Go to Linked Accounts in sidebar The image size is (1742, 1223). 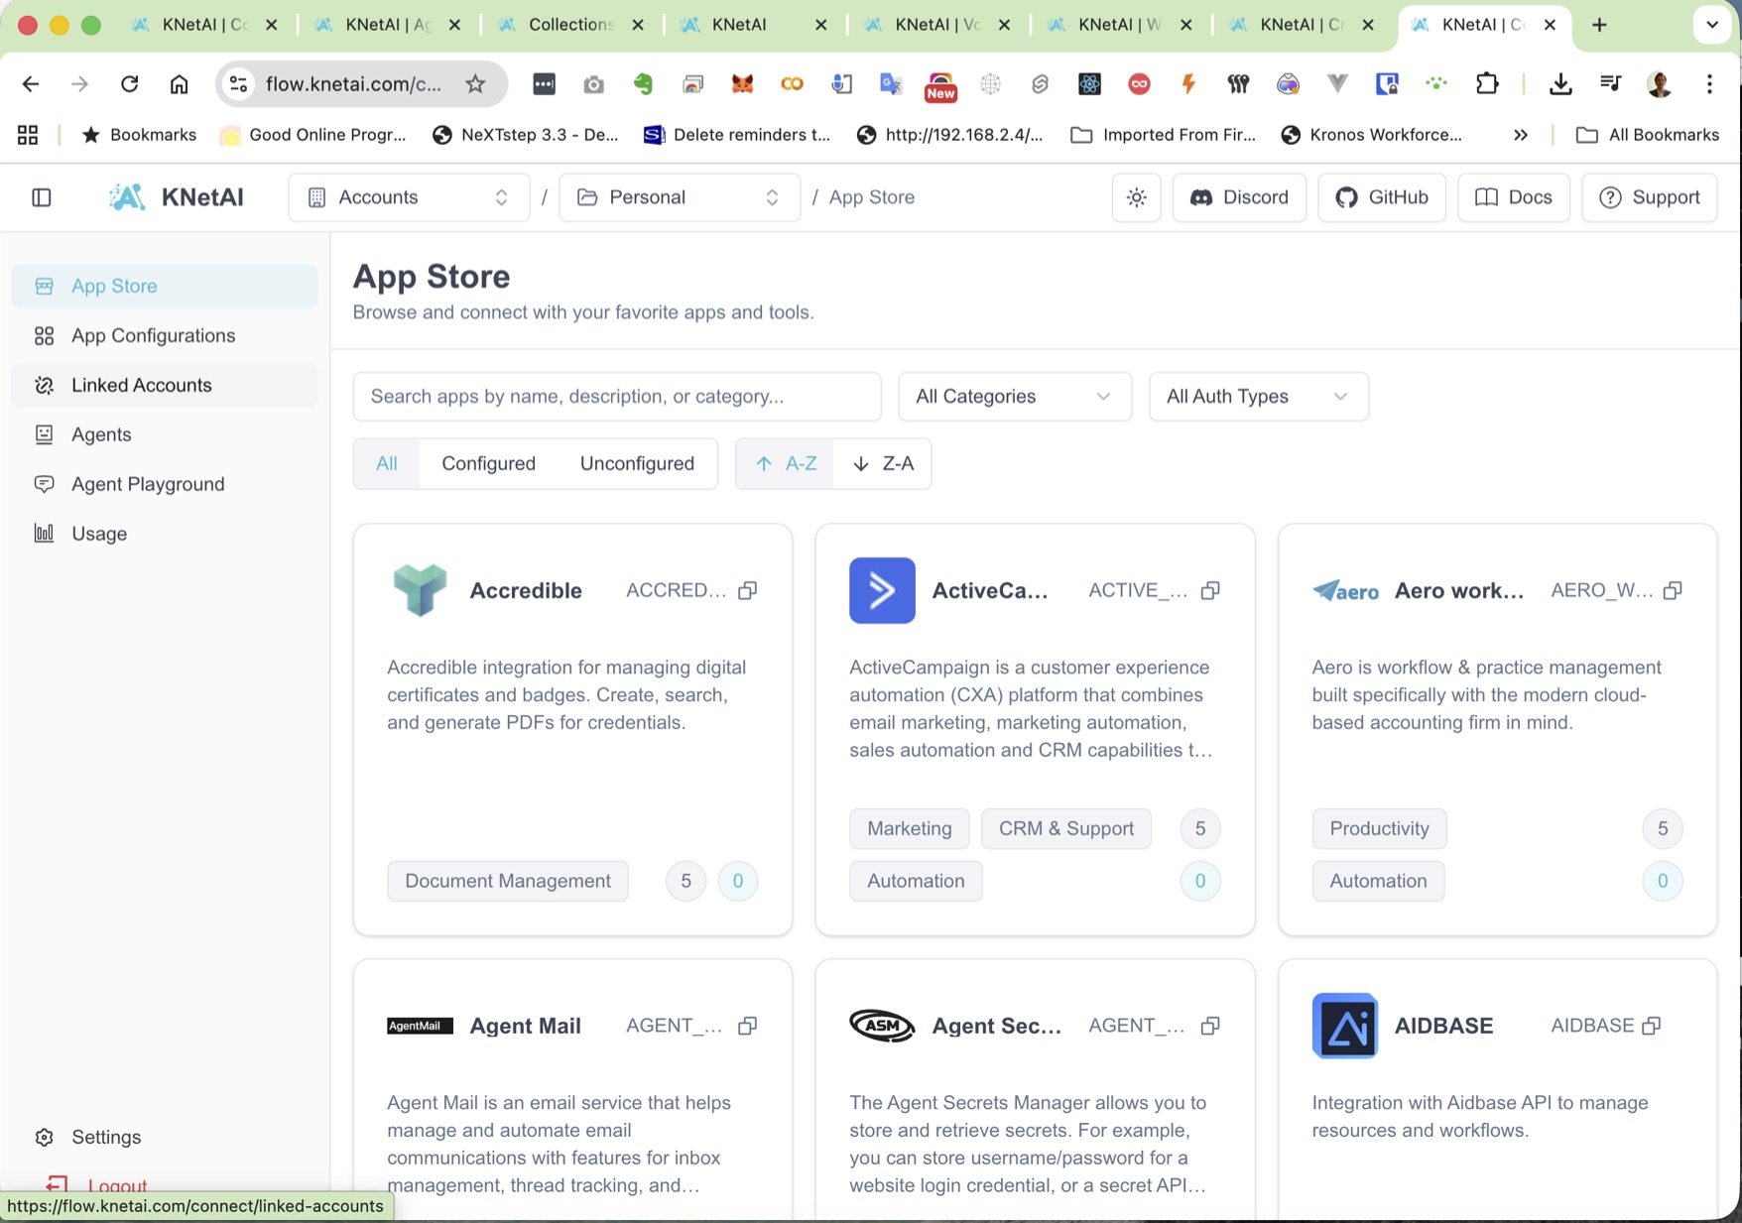[141, 385]
